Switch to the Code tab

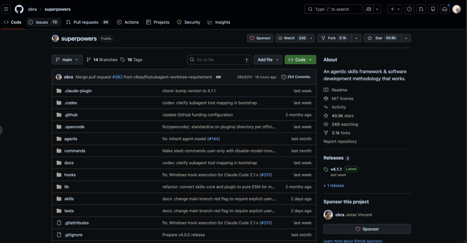(x=13, y=22)
